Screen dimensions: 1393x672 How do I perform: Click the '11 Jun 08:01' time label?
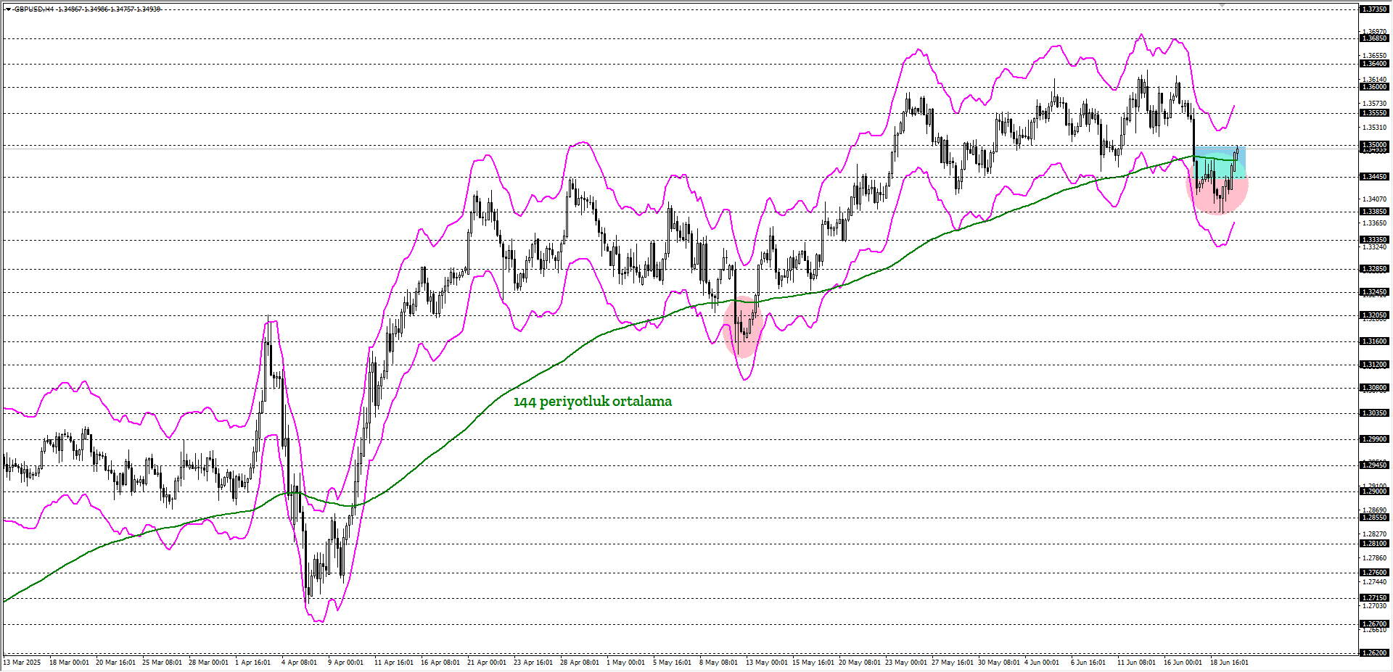point(1136,663)
